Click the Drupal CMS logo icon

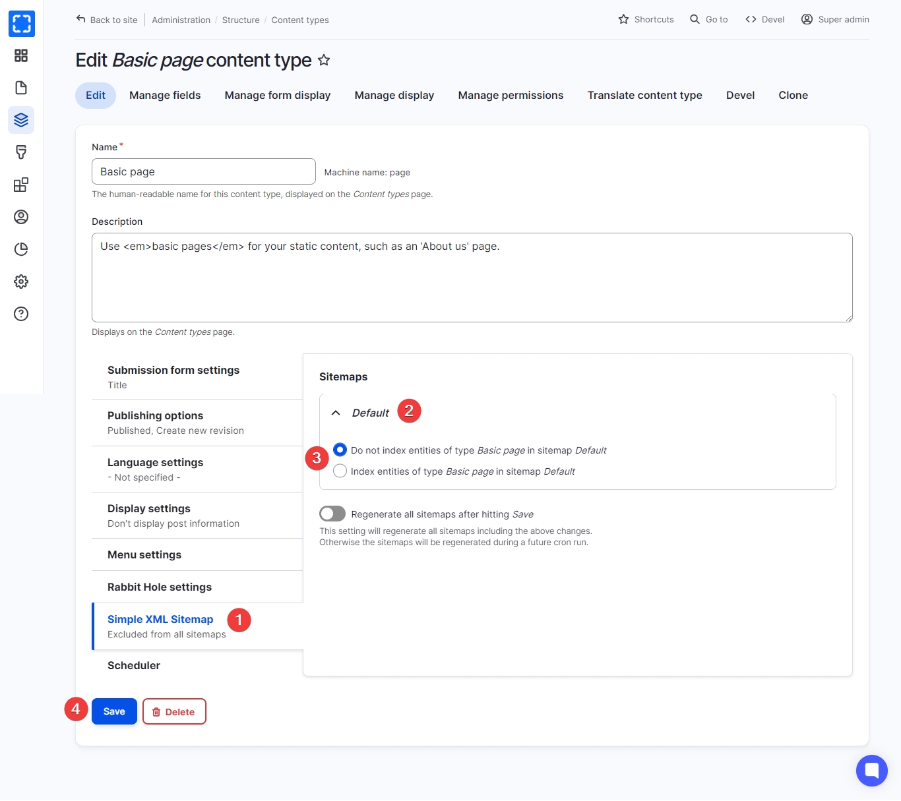(x=22, y=24)
